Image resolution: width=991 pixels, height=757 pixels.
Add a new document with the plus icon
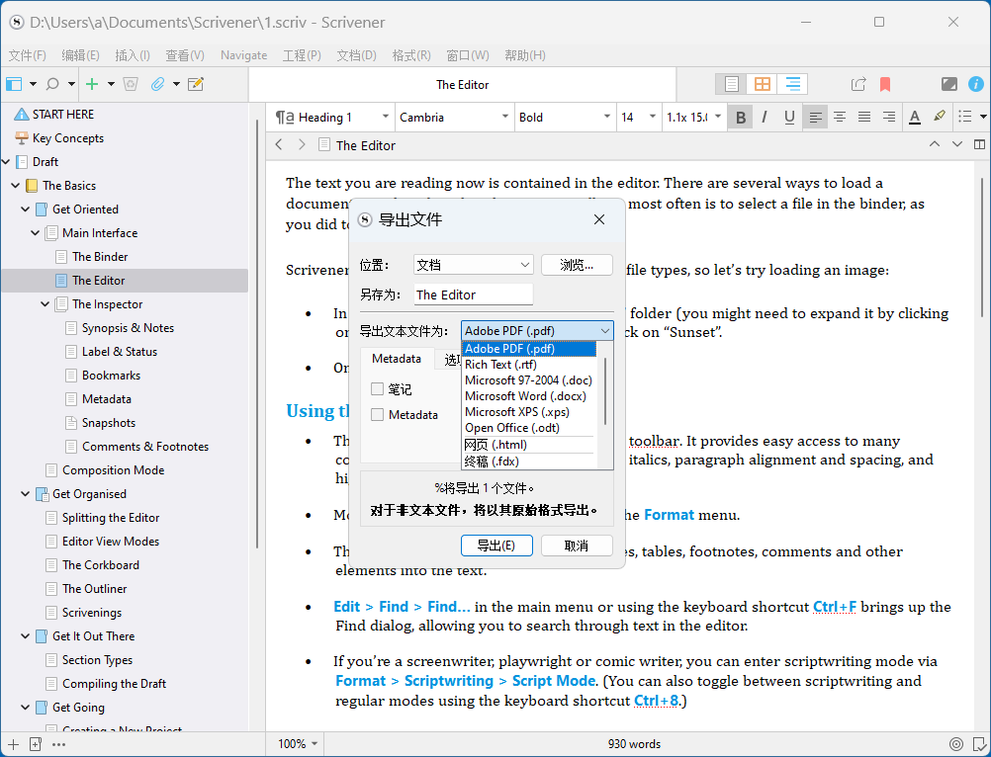tap(92, 84)
